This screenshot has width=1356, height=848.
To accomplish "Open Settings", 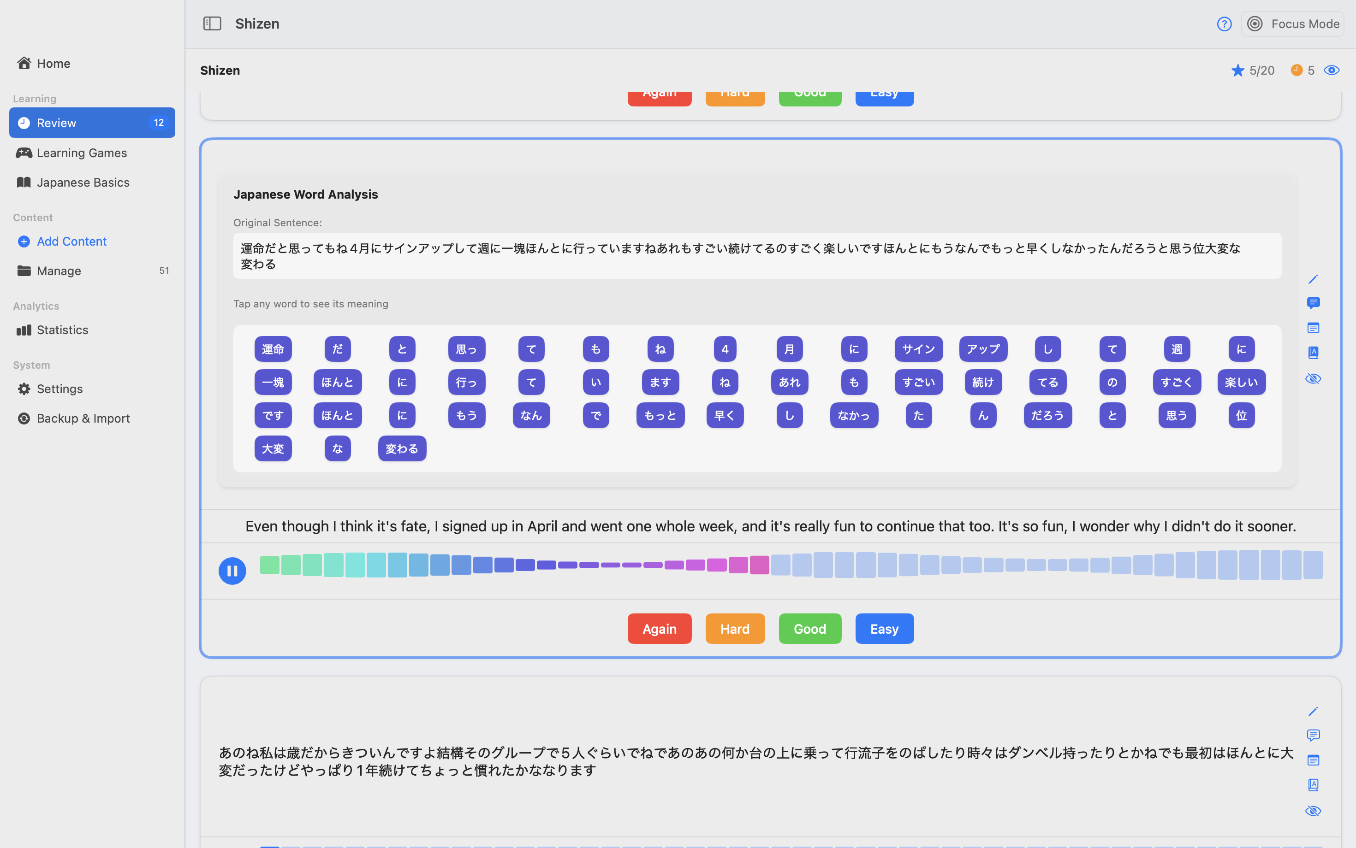I will pos(92,389).
